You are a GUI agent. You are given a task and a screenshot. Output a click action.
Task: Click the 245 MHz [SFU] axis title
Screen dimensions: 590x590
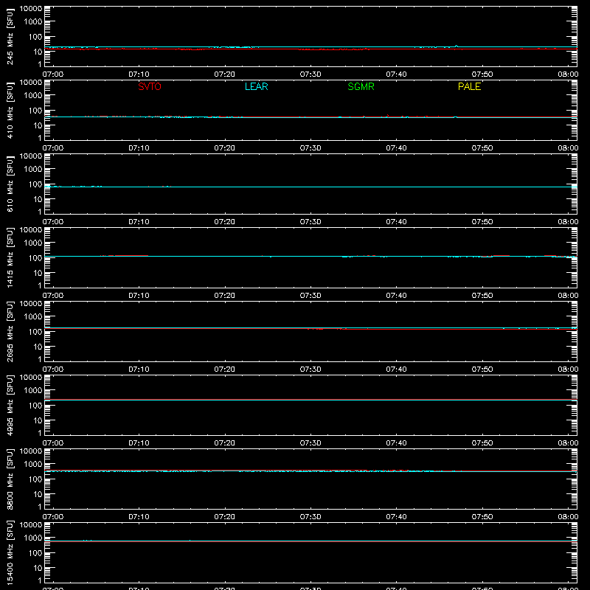tap(10, 36)
